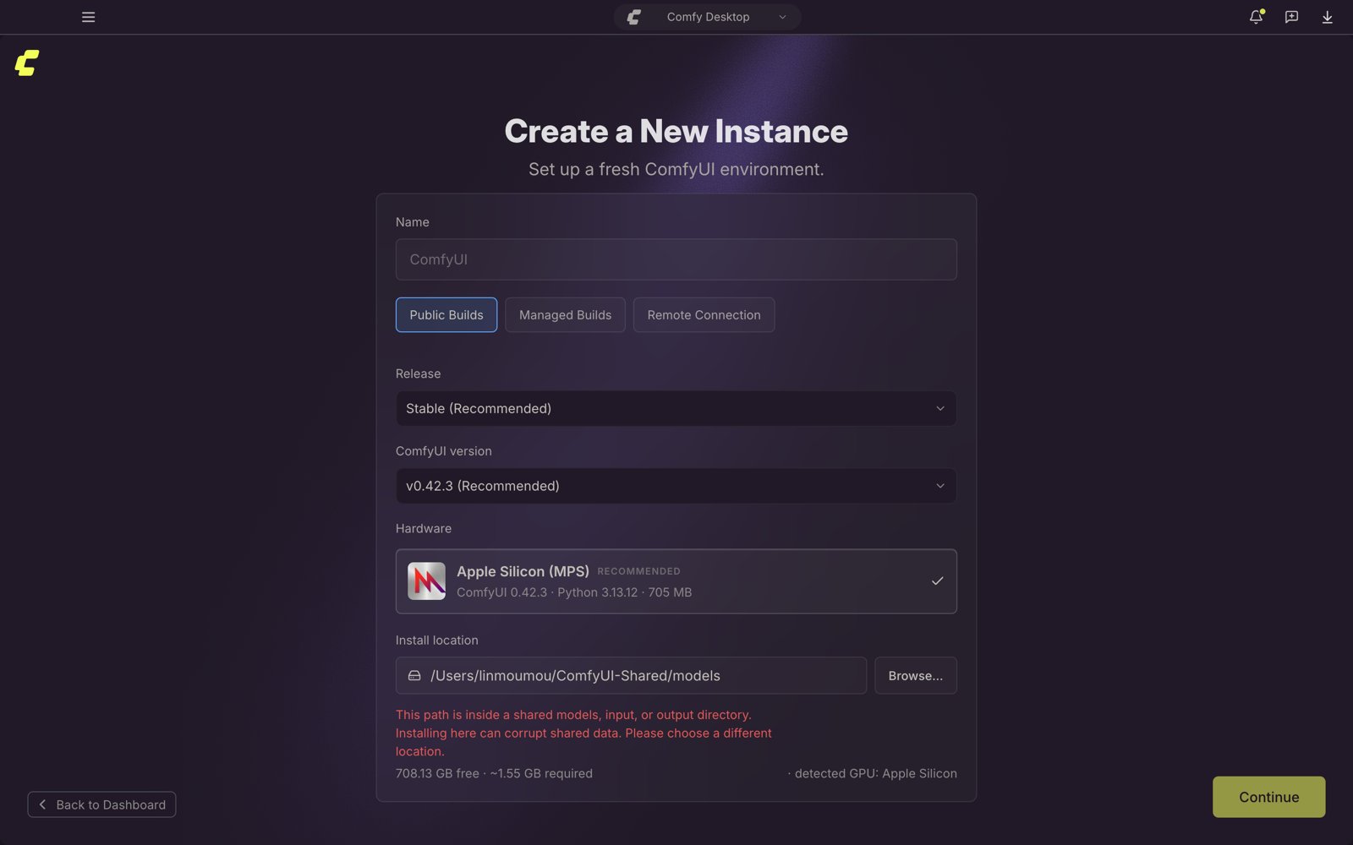The height and width of the screenshot is (845, 1353).
Task: Click the install location path field
Action: [631, 676]
